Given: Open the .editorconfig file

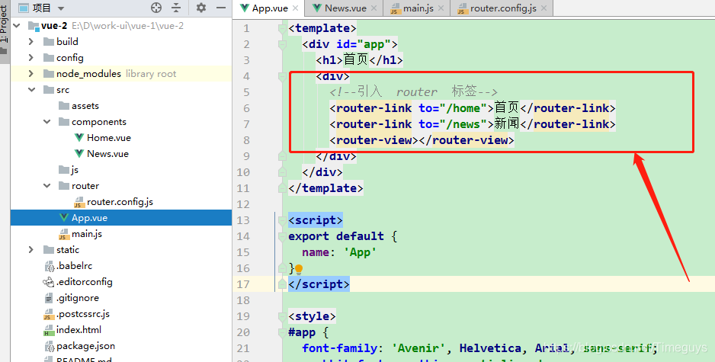Looking at the screenshot, I should 85,282.
